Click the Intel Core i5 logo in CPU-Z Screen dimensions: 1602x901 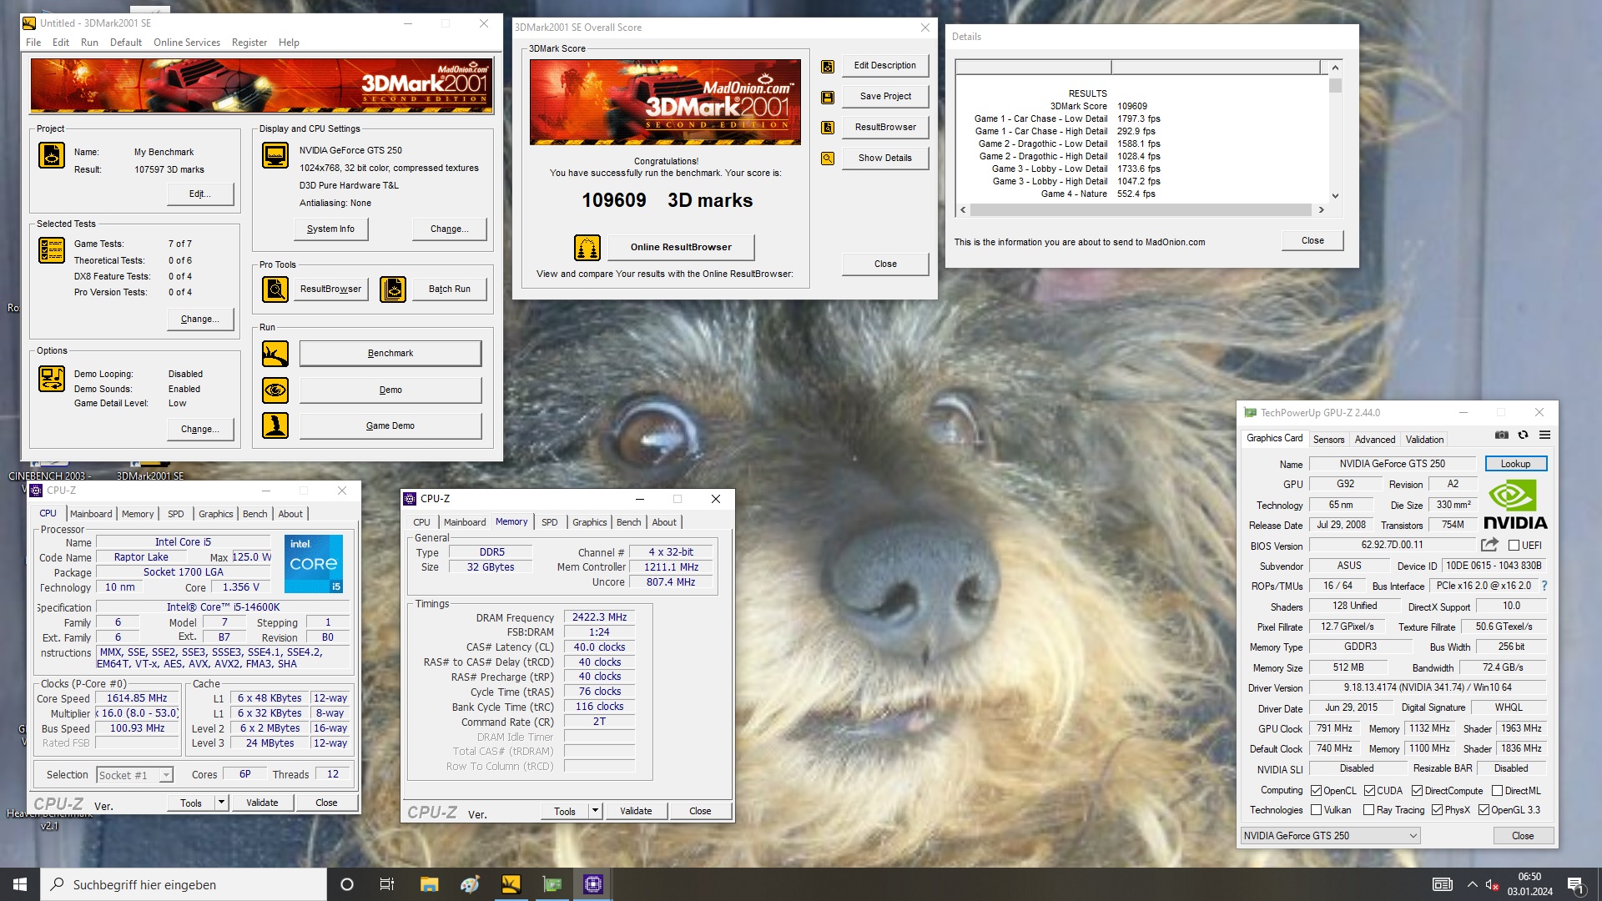coord(314,564)
